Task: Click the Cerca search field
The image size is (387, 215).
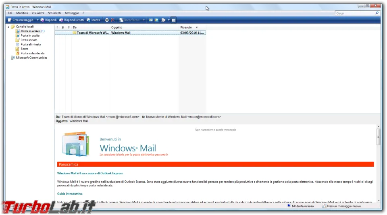Action: pyautogui.click(x=355, y=13)
